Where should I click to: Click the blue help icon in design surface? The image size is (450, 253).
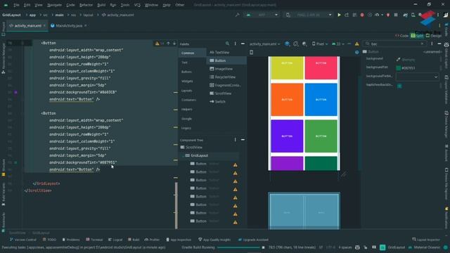(x=356, y=52)
